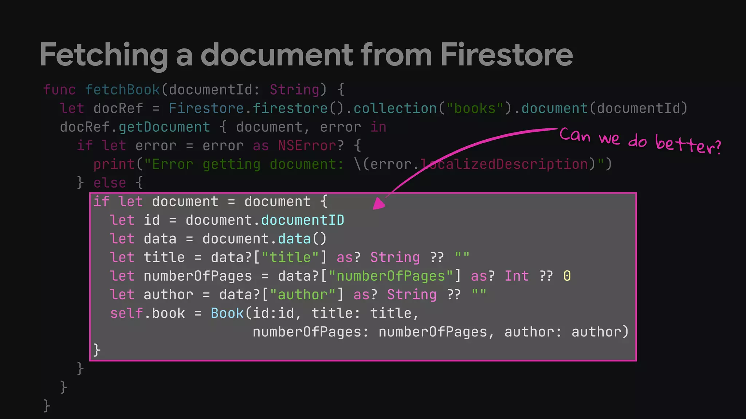Screen dimensions: 746x419
Task: Click the 'numberOfPages: numberOfPages, author: author)' line
Action: [x=441, y=332]
